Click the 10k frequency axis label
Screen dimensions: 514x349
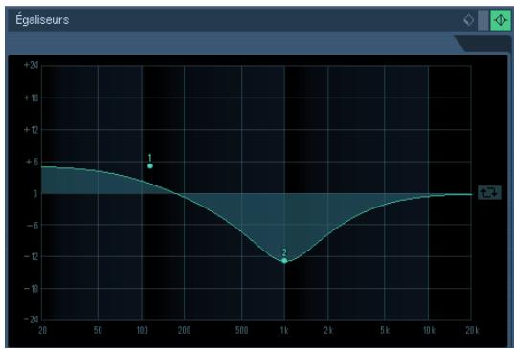pyautogui.click(x=429, y=330)
